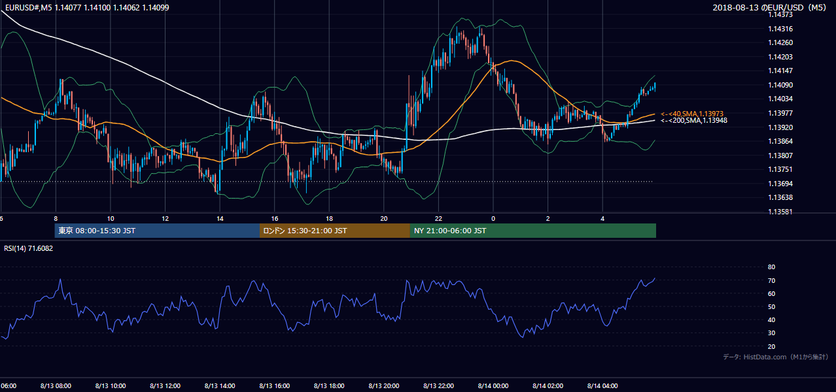Click the RSI(14) 71.6082 indicator label

coord(29,248)
